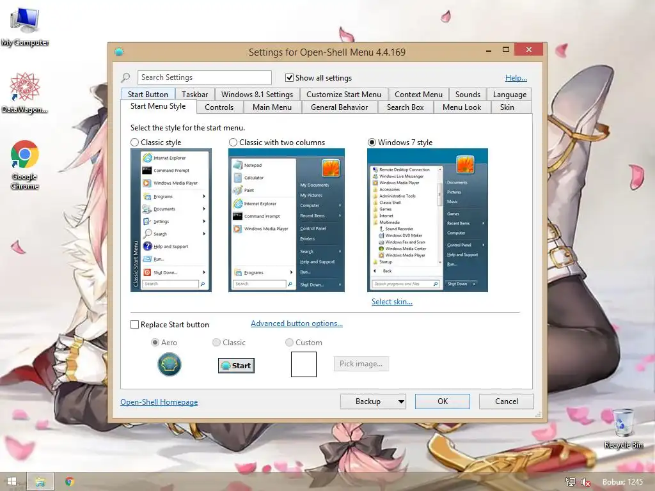Screen dimensions: 655x491
Task: Close the Open-Shell settings window
Action: tap(529, 50)
